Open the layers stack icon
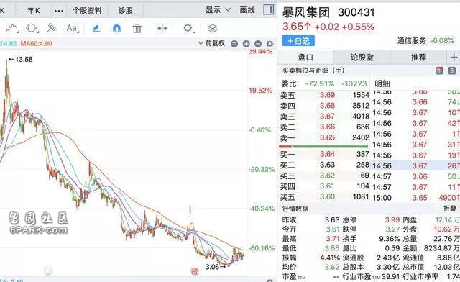Image resolution: width=460 pixels, height=282 pixels. click(x=213, y=29)
